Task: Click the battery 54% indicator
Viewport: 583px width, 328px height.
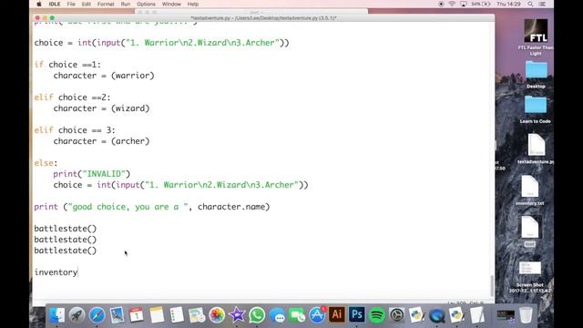Action: click(x=481, y=4)
